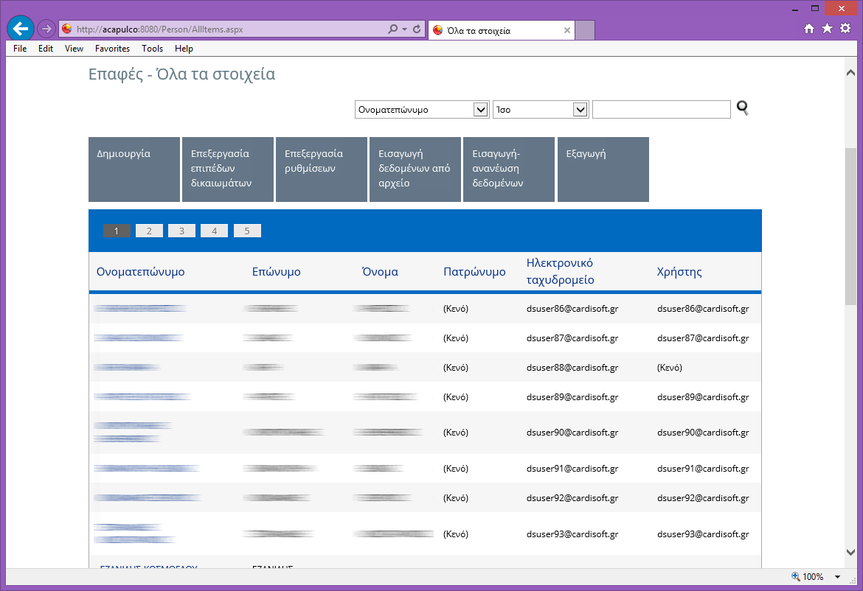Open the Help menu
The height and width of the screenshot is (591, 863).
(x=184, y=49)
